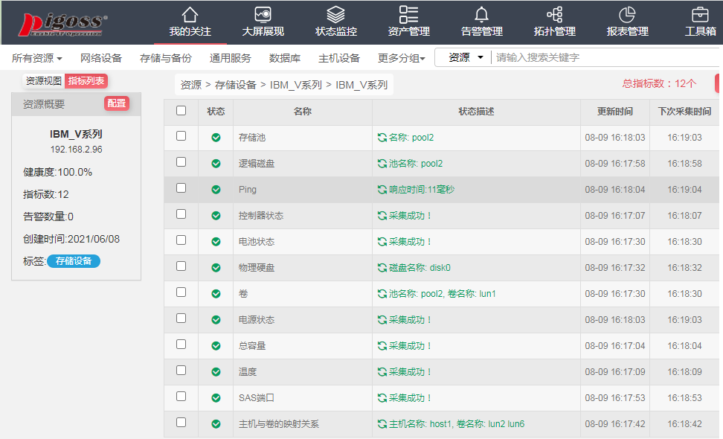Check the checkbox on the 温度 row
The height and width of the screenshot is (439, 723).
[x=179, y=371]
